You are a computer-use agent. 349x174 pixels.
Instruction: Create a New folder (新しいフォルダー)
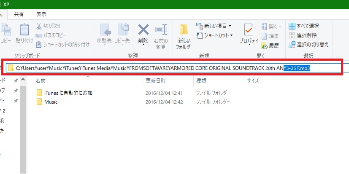[184, 37]
